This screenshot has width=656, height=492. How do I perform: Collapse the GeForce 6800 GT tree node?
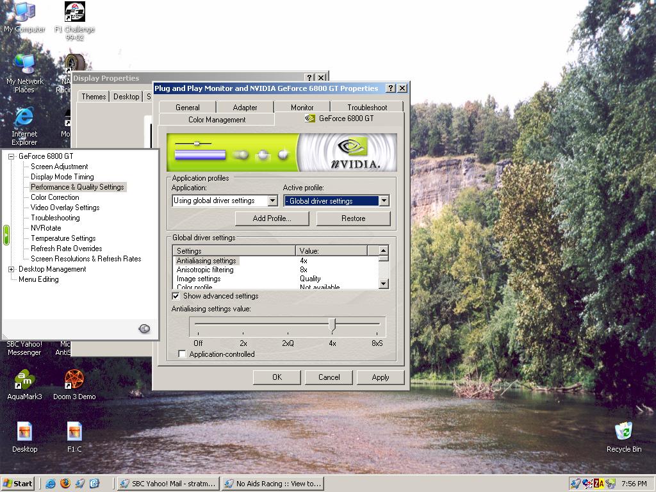[11, 156]
